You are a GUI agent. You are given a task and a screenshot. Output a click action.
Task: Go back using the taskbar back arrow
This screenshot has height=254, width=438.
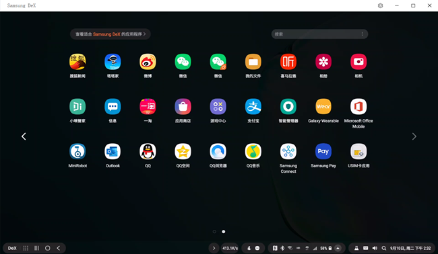(x=59, y=248)
